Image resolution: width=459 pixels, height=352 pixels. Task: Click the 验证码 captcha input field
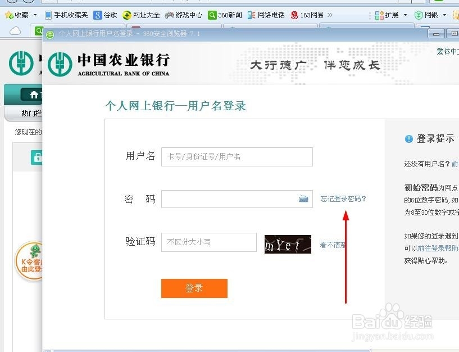click(209, 242)
